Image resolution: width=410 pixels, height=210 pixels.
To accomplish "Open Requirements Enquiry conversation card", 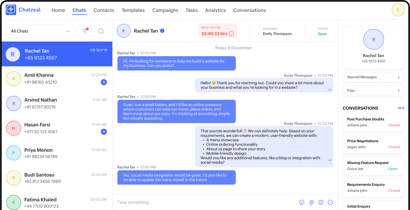I will [374, 188].
